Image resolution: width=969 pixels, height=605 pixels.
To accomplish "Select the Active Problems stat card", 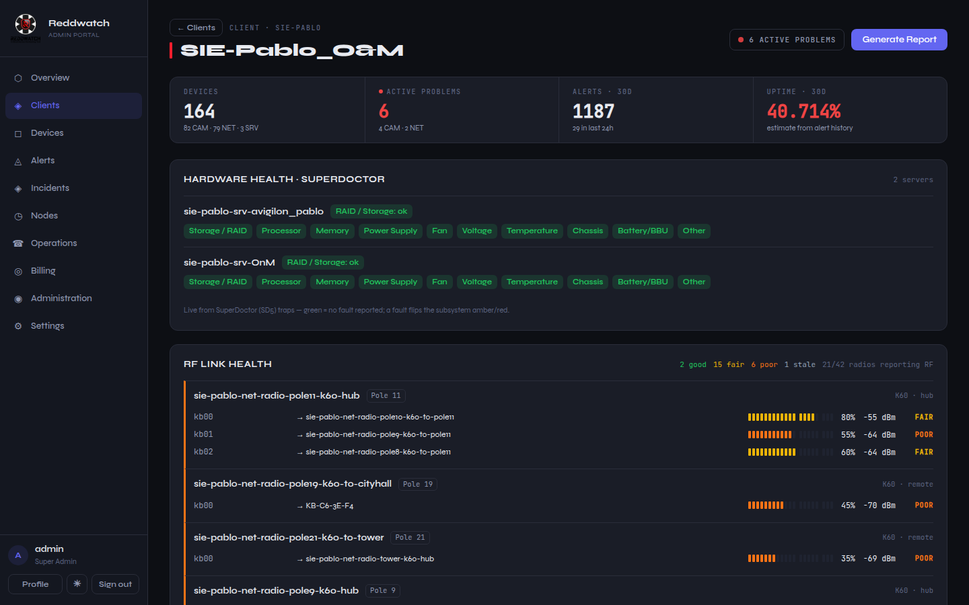I will click(x=462, y=110).
